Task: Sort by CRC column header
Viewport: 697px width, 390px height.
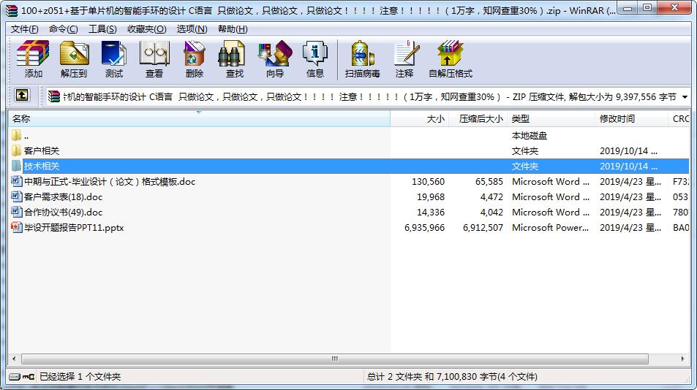Action: point(679,118)
